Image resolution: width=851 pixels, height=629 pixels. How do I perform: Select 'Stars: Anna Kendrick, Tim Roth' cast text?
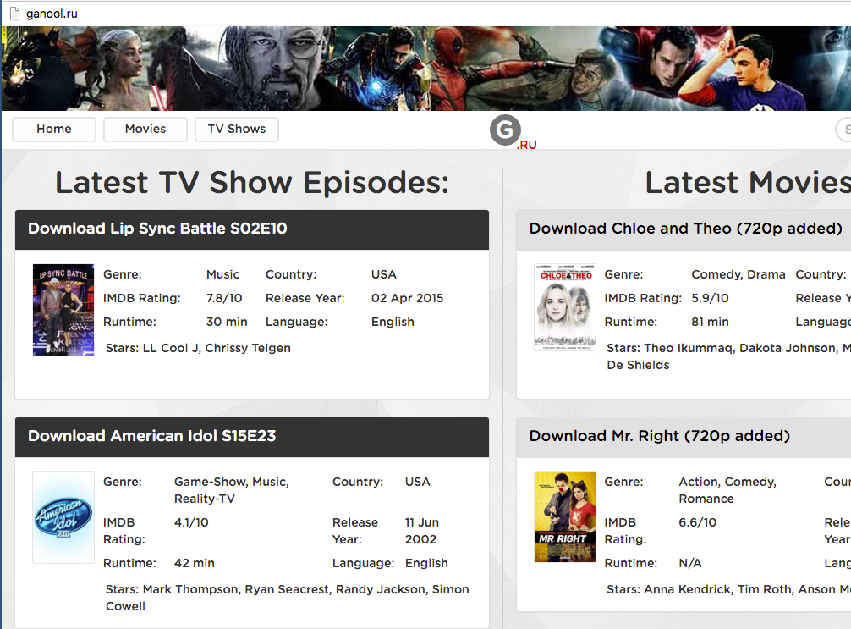[x=700, y=589]
